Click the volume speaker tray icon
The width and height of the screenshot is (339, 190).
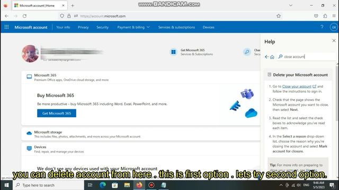[x=299, y=185]
